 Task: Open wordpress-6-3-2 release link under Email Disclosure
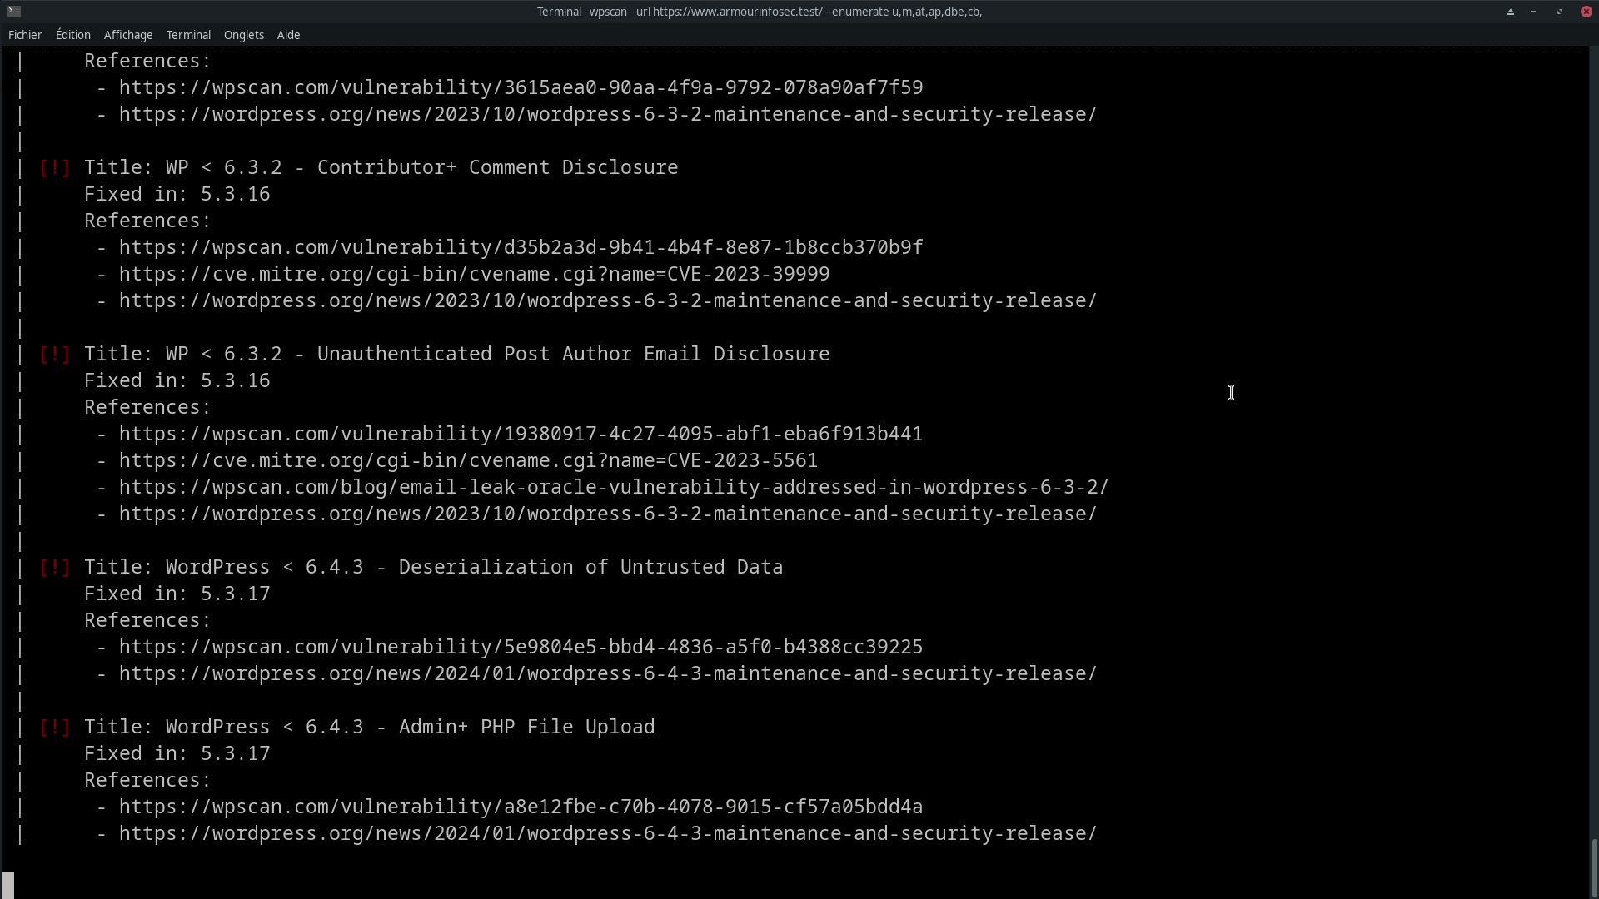[x=608, y=514]
